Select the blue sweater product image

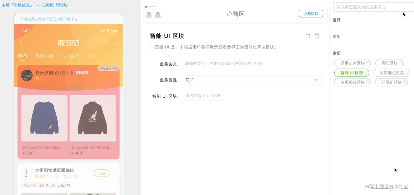click(x=44, y=118)
